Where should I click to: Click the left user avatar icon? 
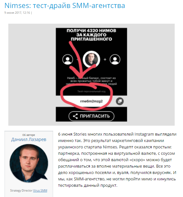[x=68, y=59]
